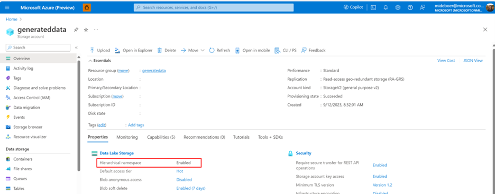Launch Cloud Shell terminal icon
This screenshot has width=495, height=194.
(x=373, y=7)
